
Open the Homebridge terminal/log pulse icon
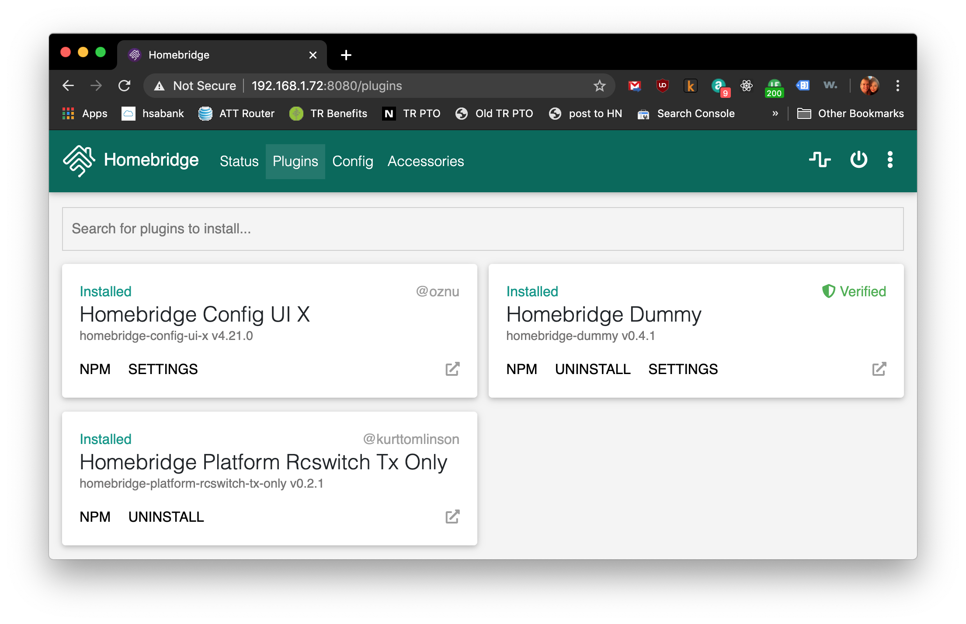coord(820,160)
